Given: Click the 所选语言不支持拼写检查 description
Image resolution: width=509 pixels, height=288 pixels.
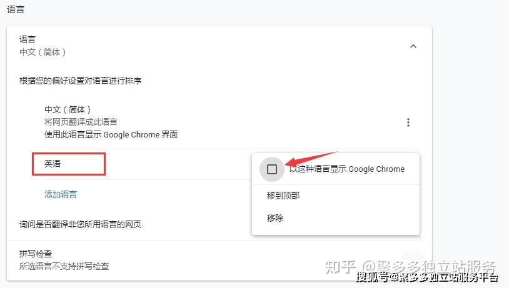Looking at the screenshot, I should [x=64, y=266].
